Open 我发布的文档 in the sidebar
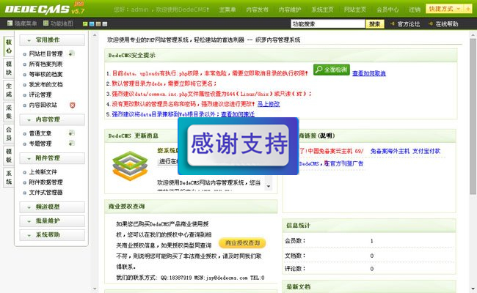 (45, 84)
